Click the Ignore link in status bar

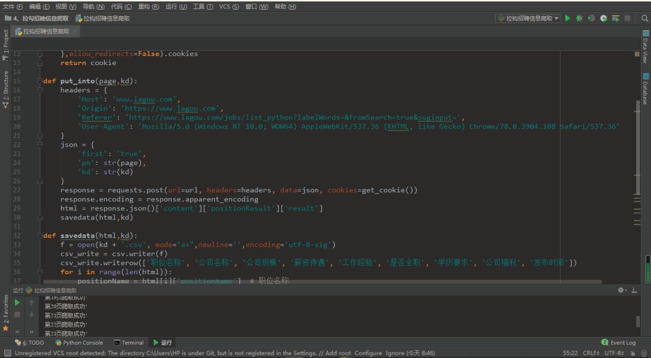pos(395,353)
